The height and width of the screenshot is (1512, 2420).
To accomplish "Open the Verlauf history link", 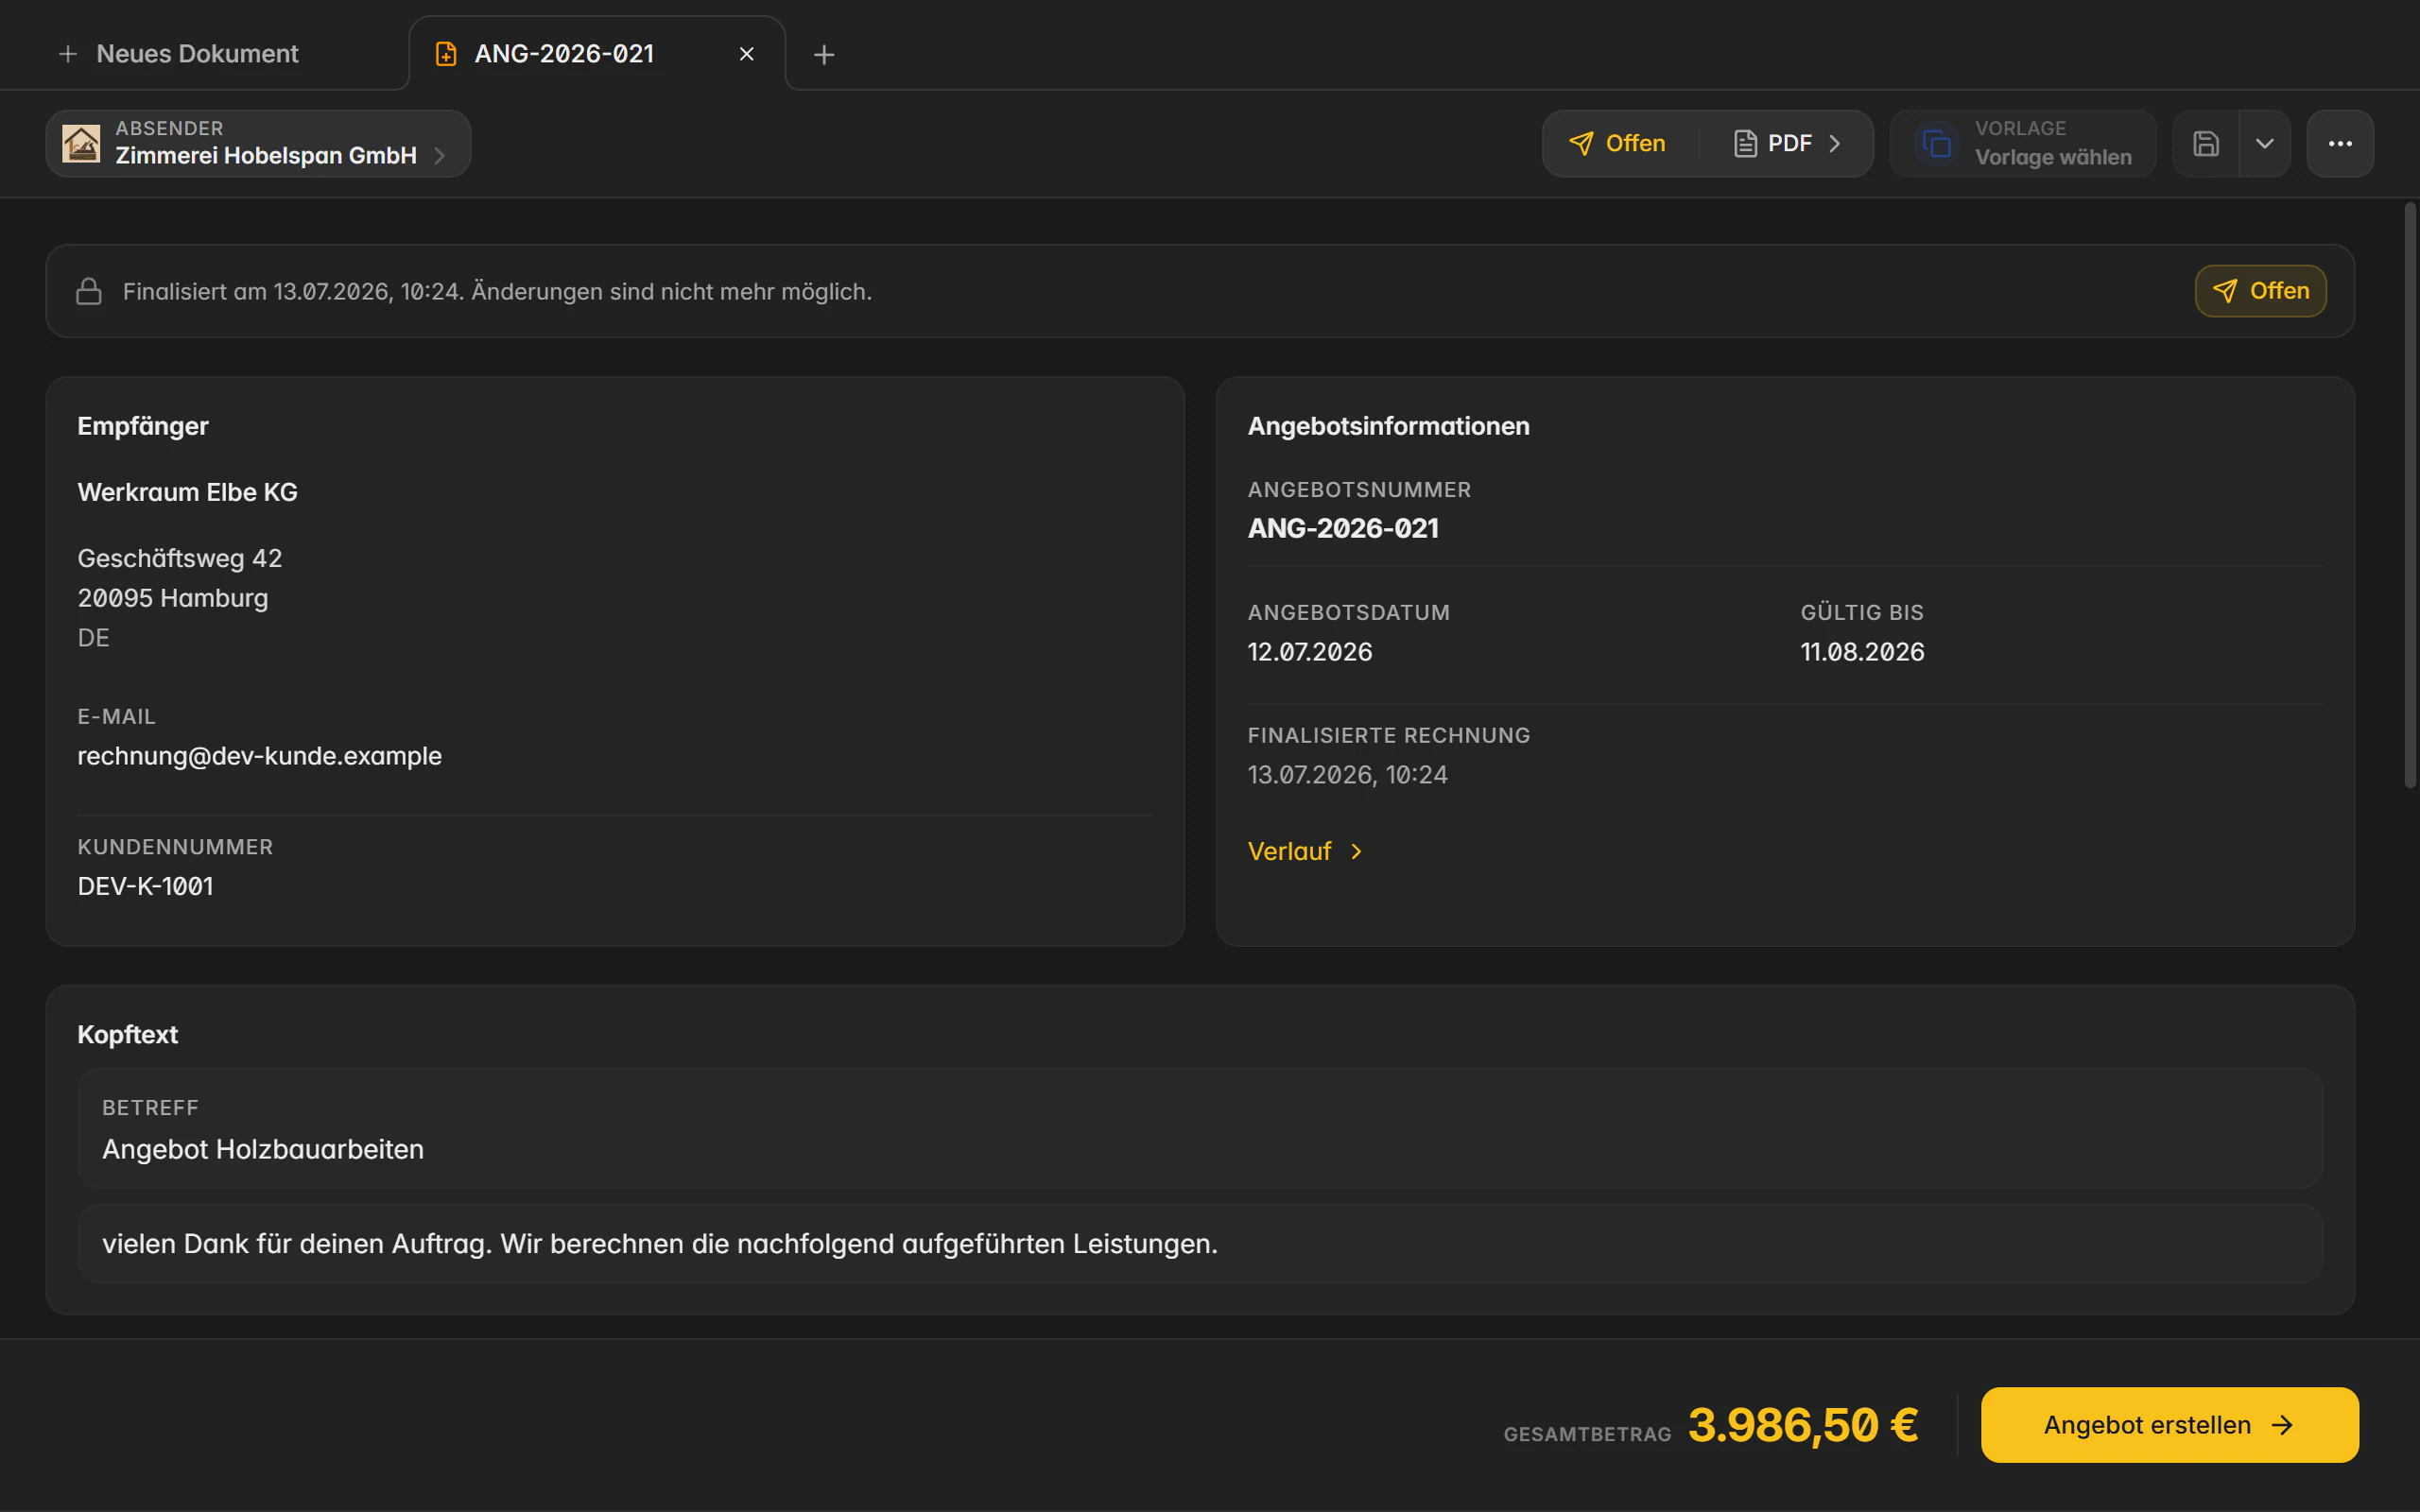I will click(1305, 851).
